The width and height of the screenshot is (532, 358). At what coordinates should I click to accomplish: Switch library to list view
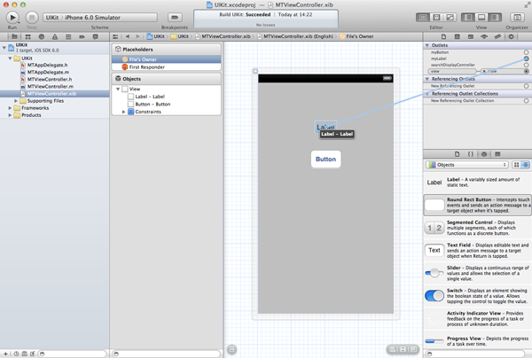pyautogui.click(x=525, y=165)
